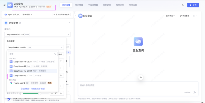Viewport: 205px width, 103px height.
Task: Click the three-dot menu on the plugin row
Action: (67, 99)
